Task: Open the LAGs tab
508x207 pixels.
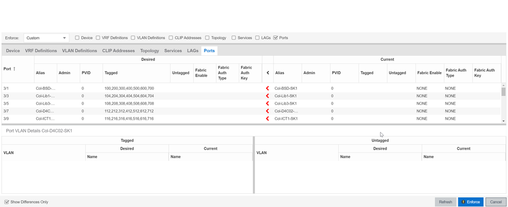Action: (x=193, y=51)
